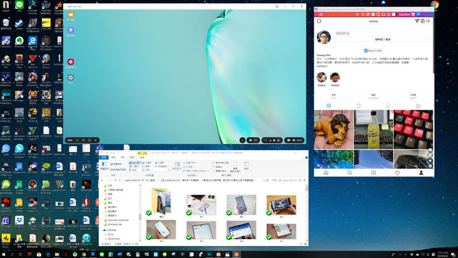Image resolution: width=458 pixels, height=258 pixels.
Task: Open the Navigation pane dropdown in ribbon
Action: pos(104,166)
